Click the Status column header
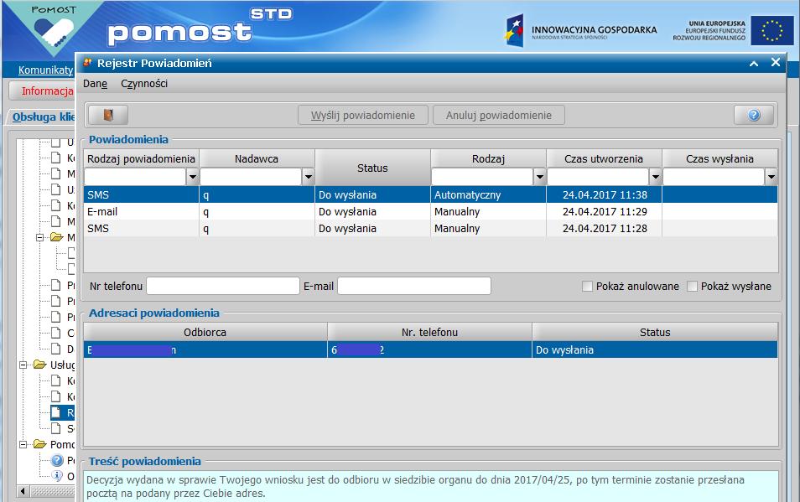The width and height of the screenshot is (800, 502). [372, 168]
